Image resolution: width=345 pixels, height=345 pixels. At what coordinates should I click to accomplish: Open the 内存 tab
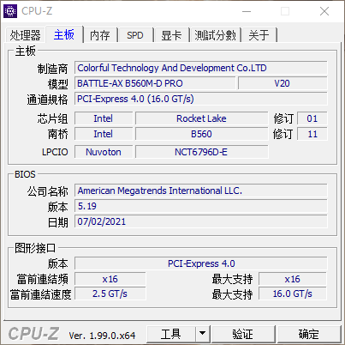pyautogui.click(x=100, y=35)
